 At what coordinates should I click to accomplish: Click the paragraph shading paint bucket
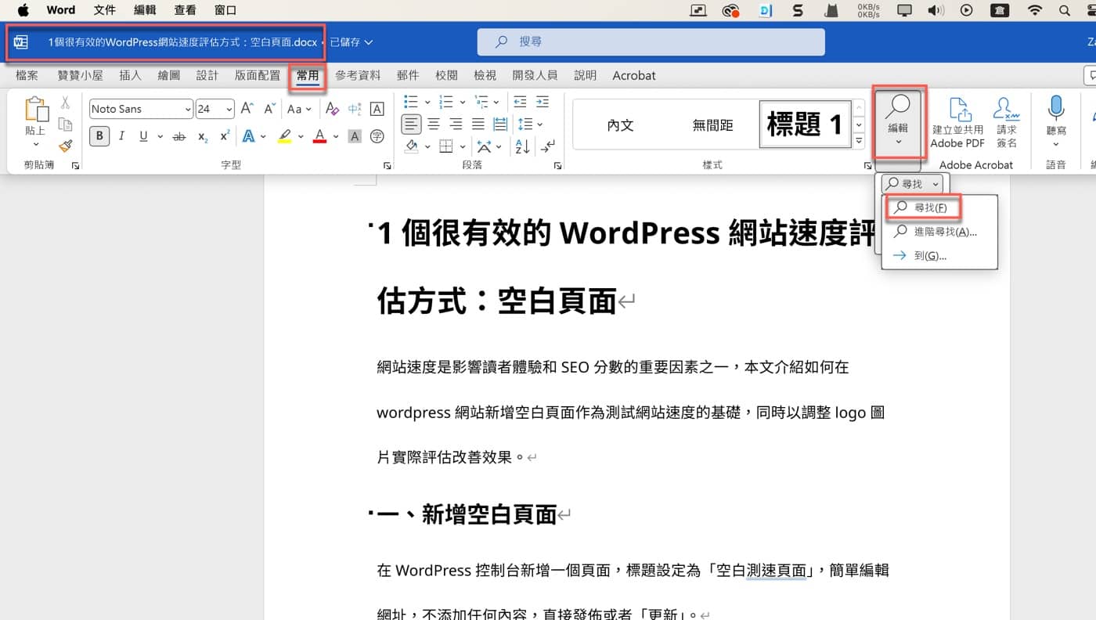point(411,146)
